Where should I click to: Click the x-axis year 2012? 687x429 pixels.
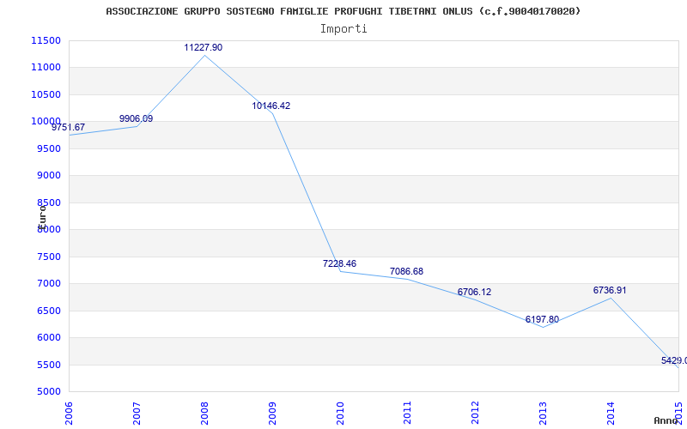tap(476, 413)
